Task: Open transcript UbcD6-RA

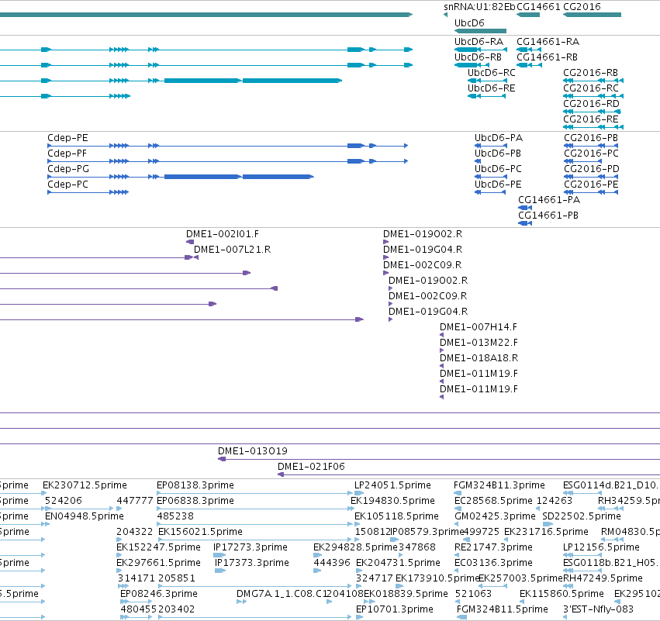Action: [479, 42]
